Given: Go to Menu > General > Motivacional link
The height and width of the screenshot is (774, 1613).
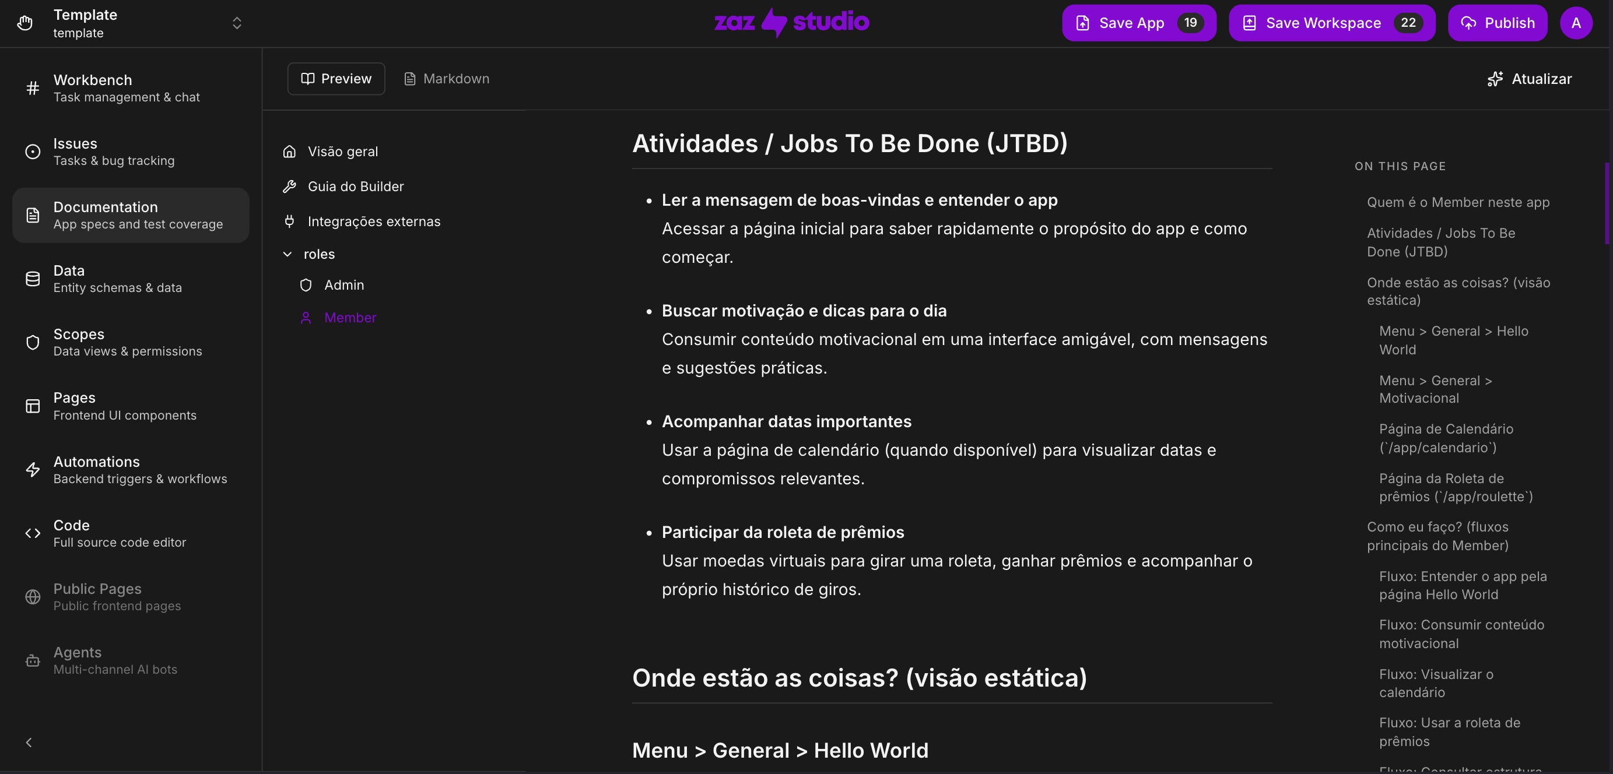Looking at the screenshot, I should click(1435, 389).
